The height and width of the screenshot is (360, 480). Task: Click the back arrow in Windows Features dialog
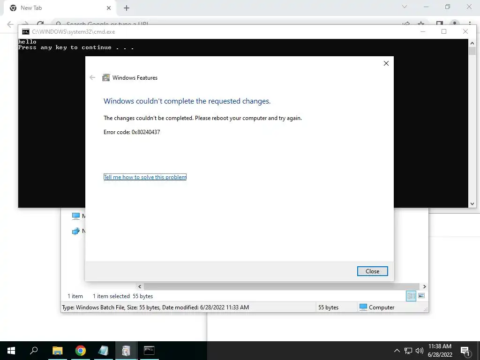(x=92, y=77)
